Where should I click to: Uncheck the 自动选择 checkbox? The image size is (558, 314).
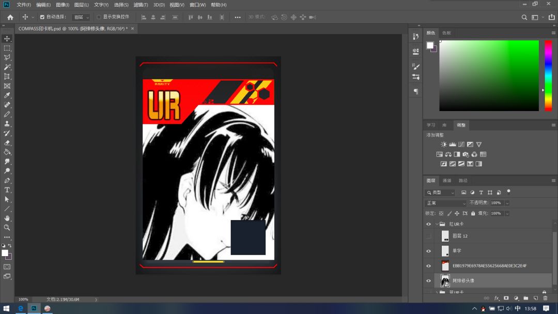[42, 17]
